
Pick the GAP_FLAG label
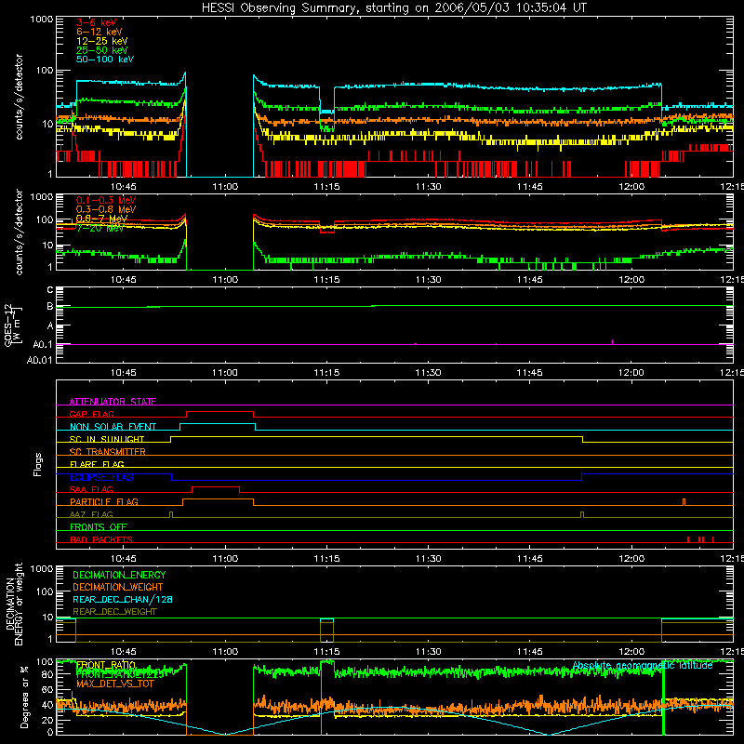pyautogui.click(x=91, y=414)
